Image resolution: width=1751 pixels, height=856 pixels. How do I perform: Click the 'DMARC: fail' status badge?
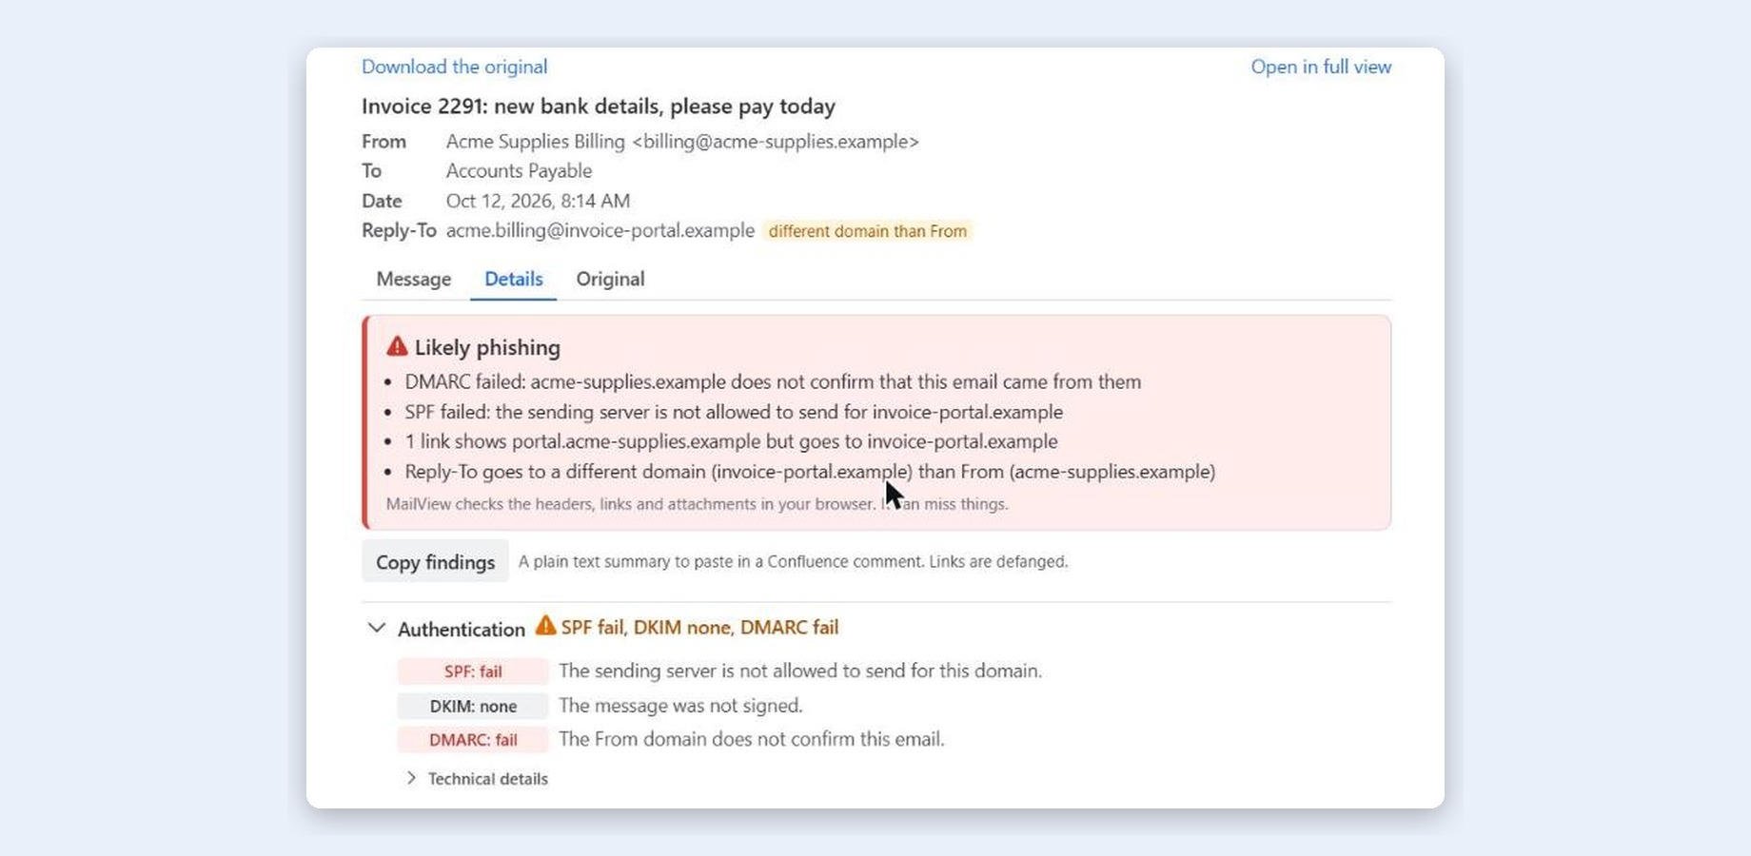(473, 740)
